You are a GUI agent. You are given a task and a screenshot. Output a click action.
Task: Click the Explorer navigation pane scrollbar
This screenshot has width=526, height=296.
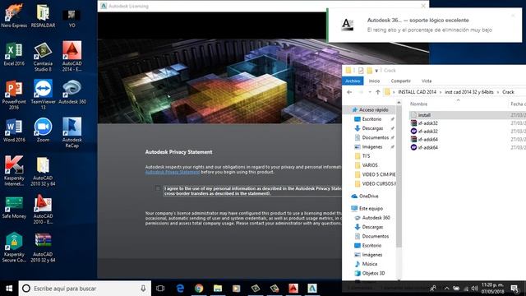pyautogui.click(x=399, y=177)
